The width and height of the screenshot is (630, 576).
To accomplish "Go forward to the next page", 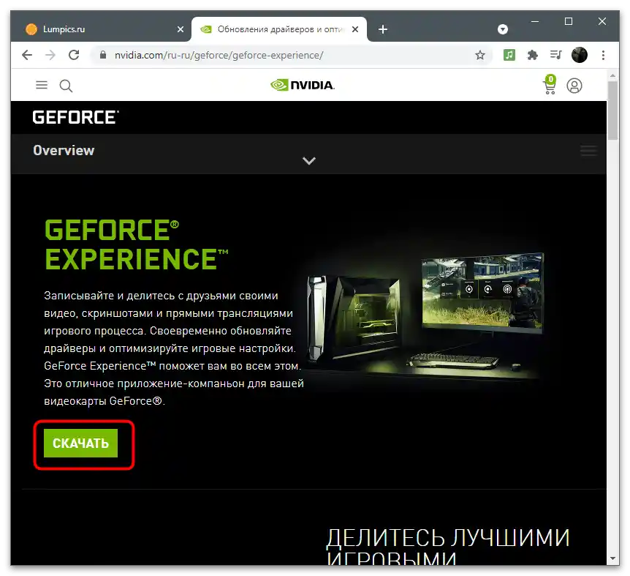I will tap(50, 55).
